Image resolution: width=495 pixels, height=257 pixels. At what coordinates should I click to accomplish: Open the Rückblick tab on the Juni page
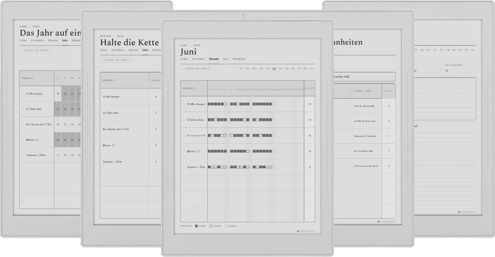tap(239, 59)
